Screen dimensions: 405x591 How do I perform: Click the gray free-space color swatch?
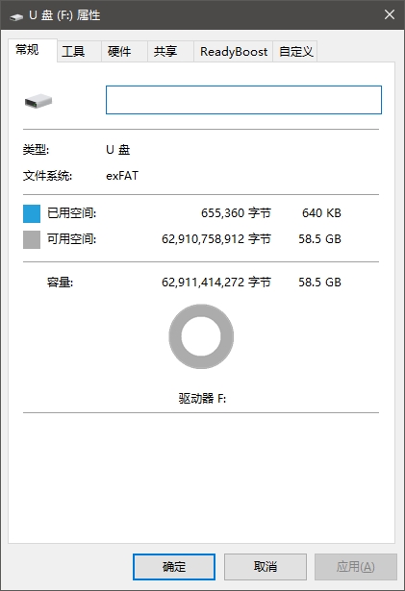[x=32, y=239]
